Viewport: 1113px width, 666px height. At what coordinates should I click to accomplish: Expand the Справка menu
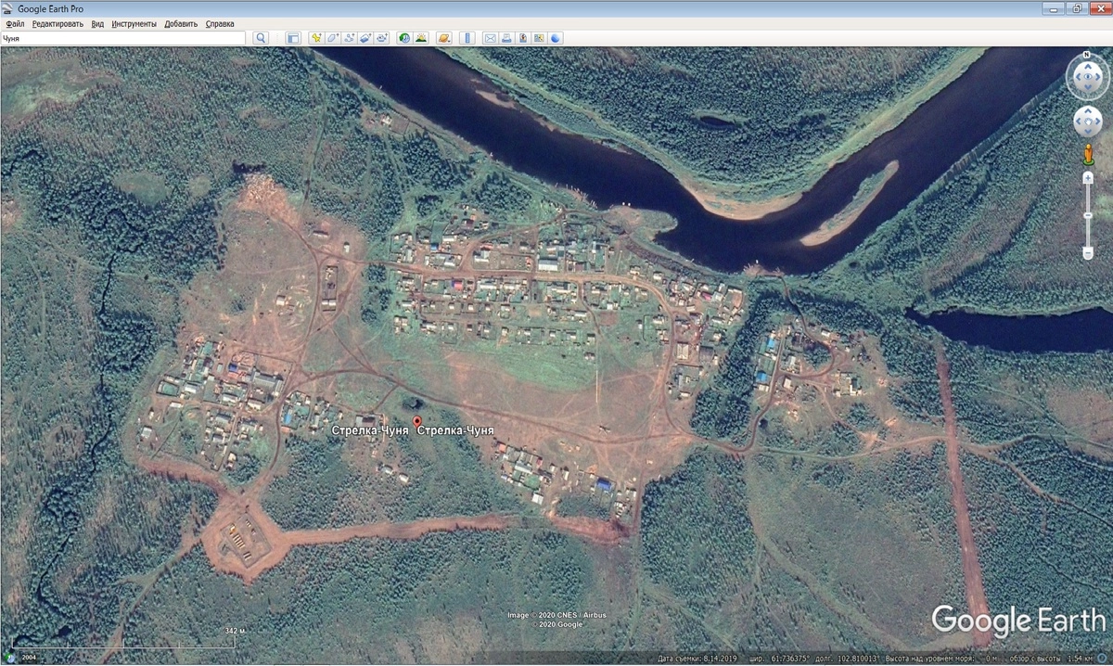220,23
